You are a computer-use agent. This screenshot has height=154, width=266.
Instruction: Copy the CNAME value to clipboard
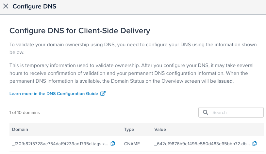coord(255,144)
